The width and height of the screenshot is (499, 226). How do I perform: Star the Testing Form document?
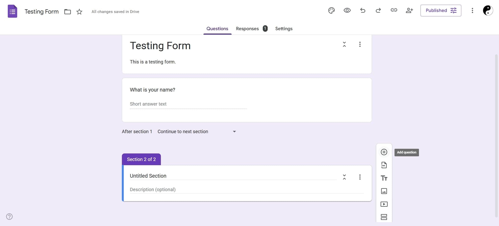79,12
